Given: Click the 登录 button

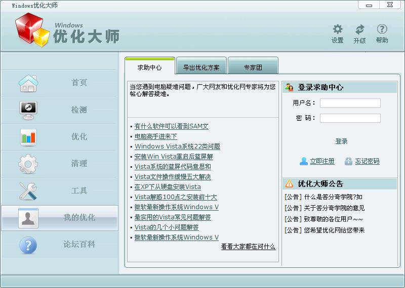Looking at the screenshot, I should pyautogui.click(x=341, y=141).
